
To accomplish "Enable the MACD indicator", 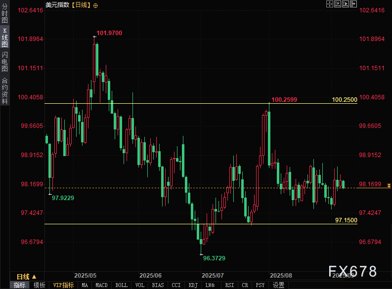I will (x=101, y=285).
